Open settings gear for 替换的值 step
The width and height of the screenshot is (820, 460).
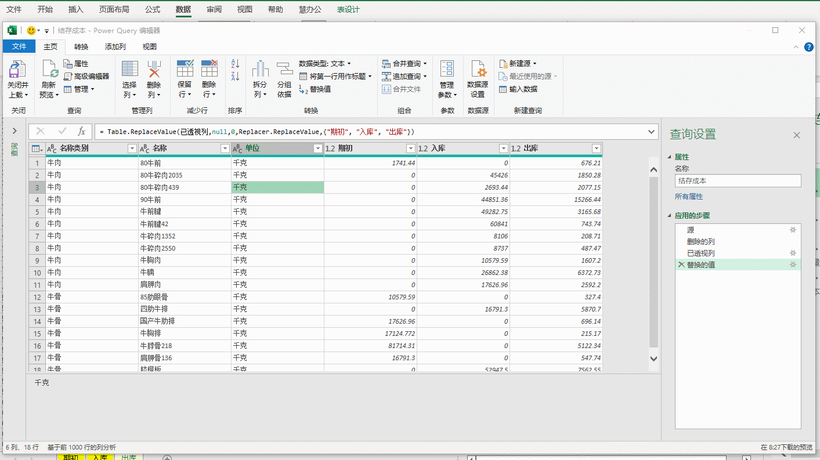[x=793, y=265]
